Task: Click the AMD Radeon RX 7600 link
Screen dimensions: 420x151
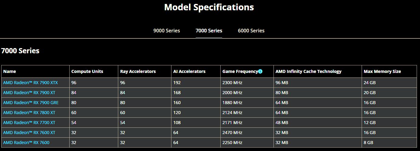Action: click(26, 143)
